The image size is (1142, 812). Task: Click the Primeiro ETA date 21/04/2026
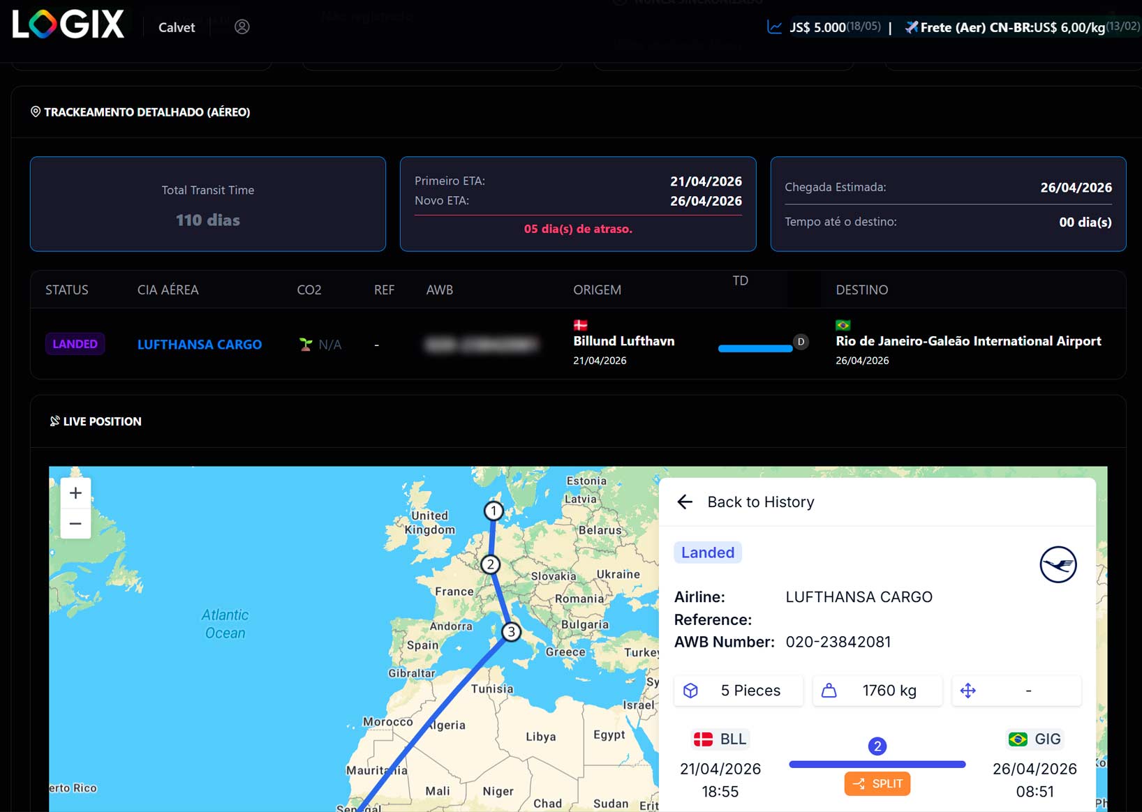[x=706, y=181]
